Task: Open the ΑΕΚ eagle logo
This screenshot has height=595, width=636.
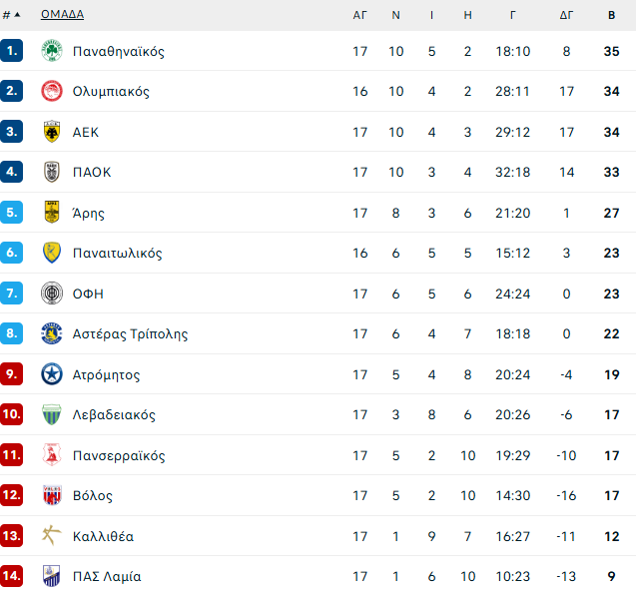Action: [x=52, y=132]
